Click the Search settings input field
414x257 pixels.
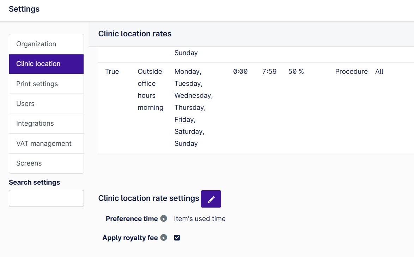point(46,198)
